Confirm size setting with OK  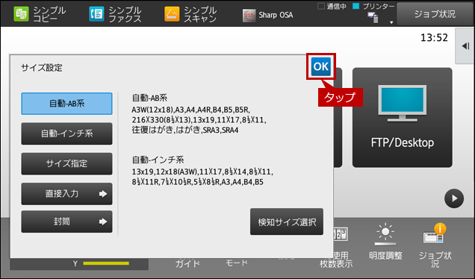[321, 66]
